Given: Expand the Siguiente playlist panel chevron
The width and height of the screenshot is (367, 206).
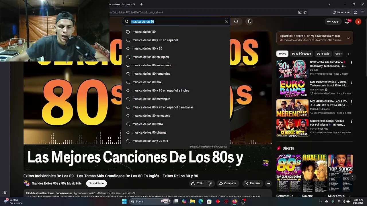Looking at the screenshot, I should pyautogui.click(x=348, y=38).
